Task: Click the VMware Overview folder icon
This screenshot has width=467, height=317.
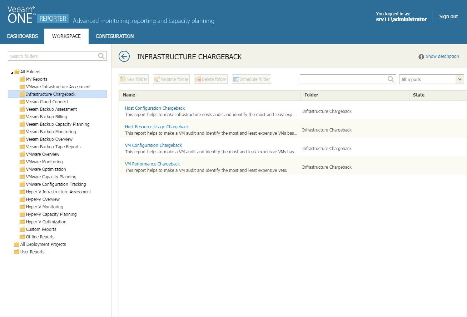Action: pyautogui.click(x=22, y=154)
